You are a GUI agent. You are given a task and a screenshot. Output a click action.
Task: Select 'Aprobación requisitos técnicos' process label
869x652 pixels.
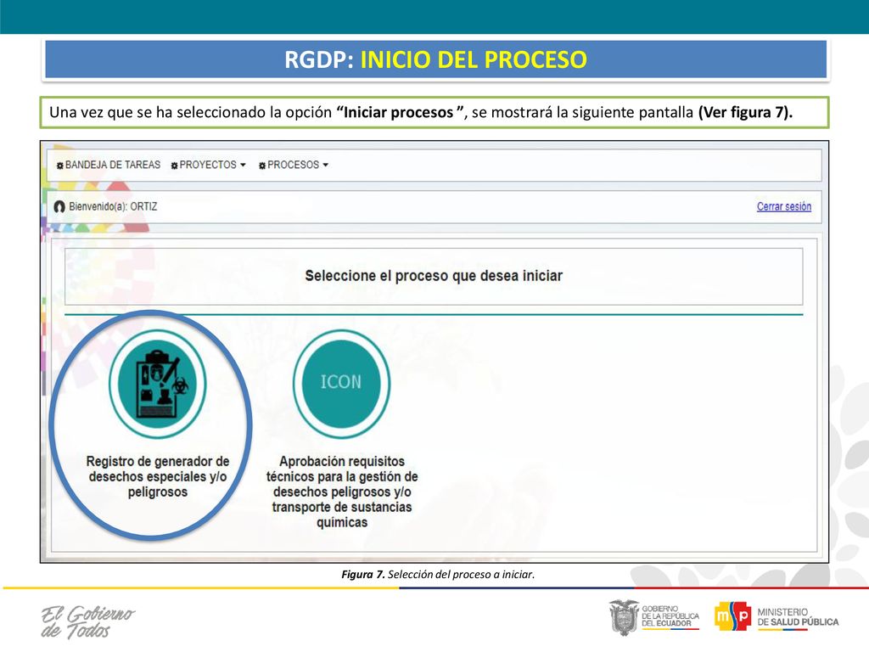click(342, 492)
